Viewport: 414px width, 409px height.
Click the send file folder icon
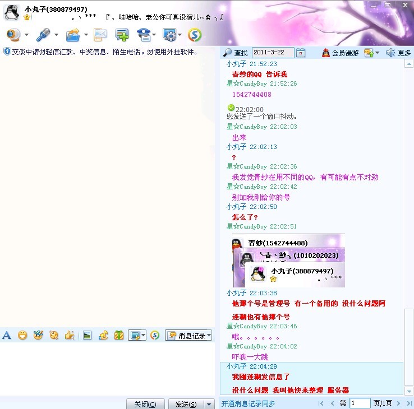[73, 35]
